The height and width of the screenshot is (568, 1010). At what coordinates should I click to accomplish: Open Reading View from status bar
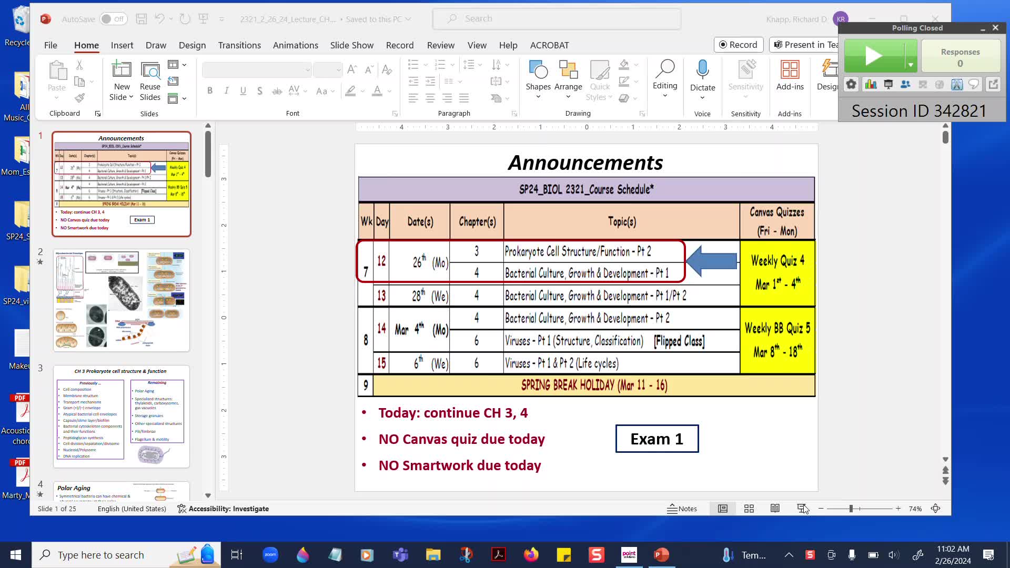[775, 509]
